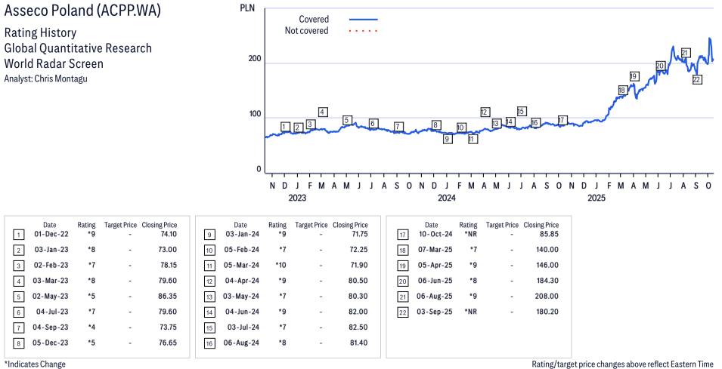Select marker 9 below the chart line
The width and height of the screenshot is (722, 369).
click(x=448, y=139)
